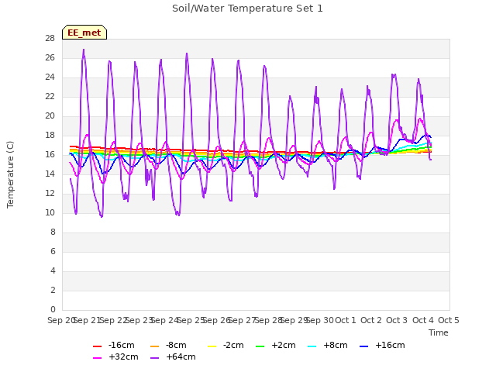This screenshot has height=372, width=496.
Task: Click the Temperature (C) axis label
Action: point(10,174)
